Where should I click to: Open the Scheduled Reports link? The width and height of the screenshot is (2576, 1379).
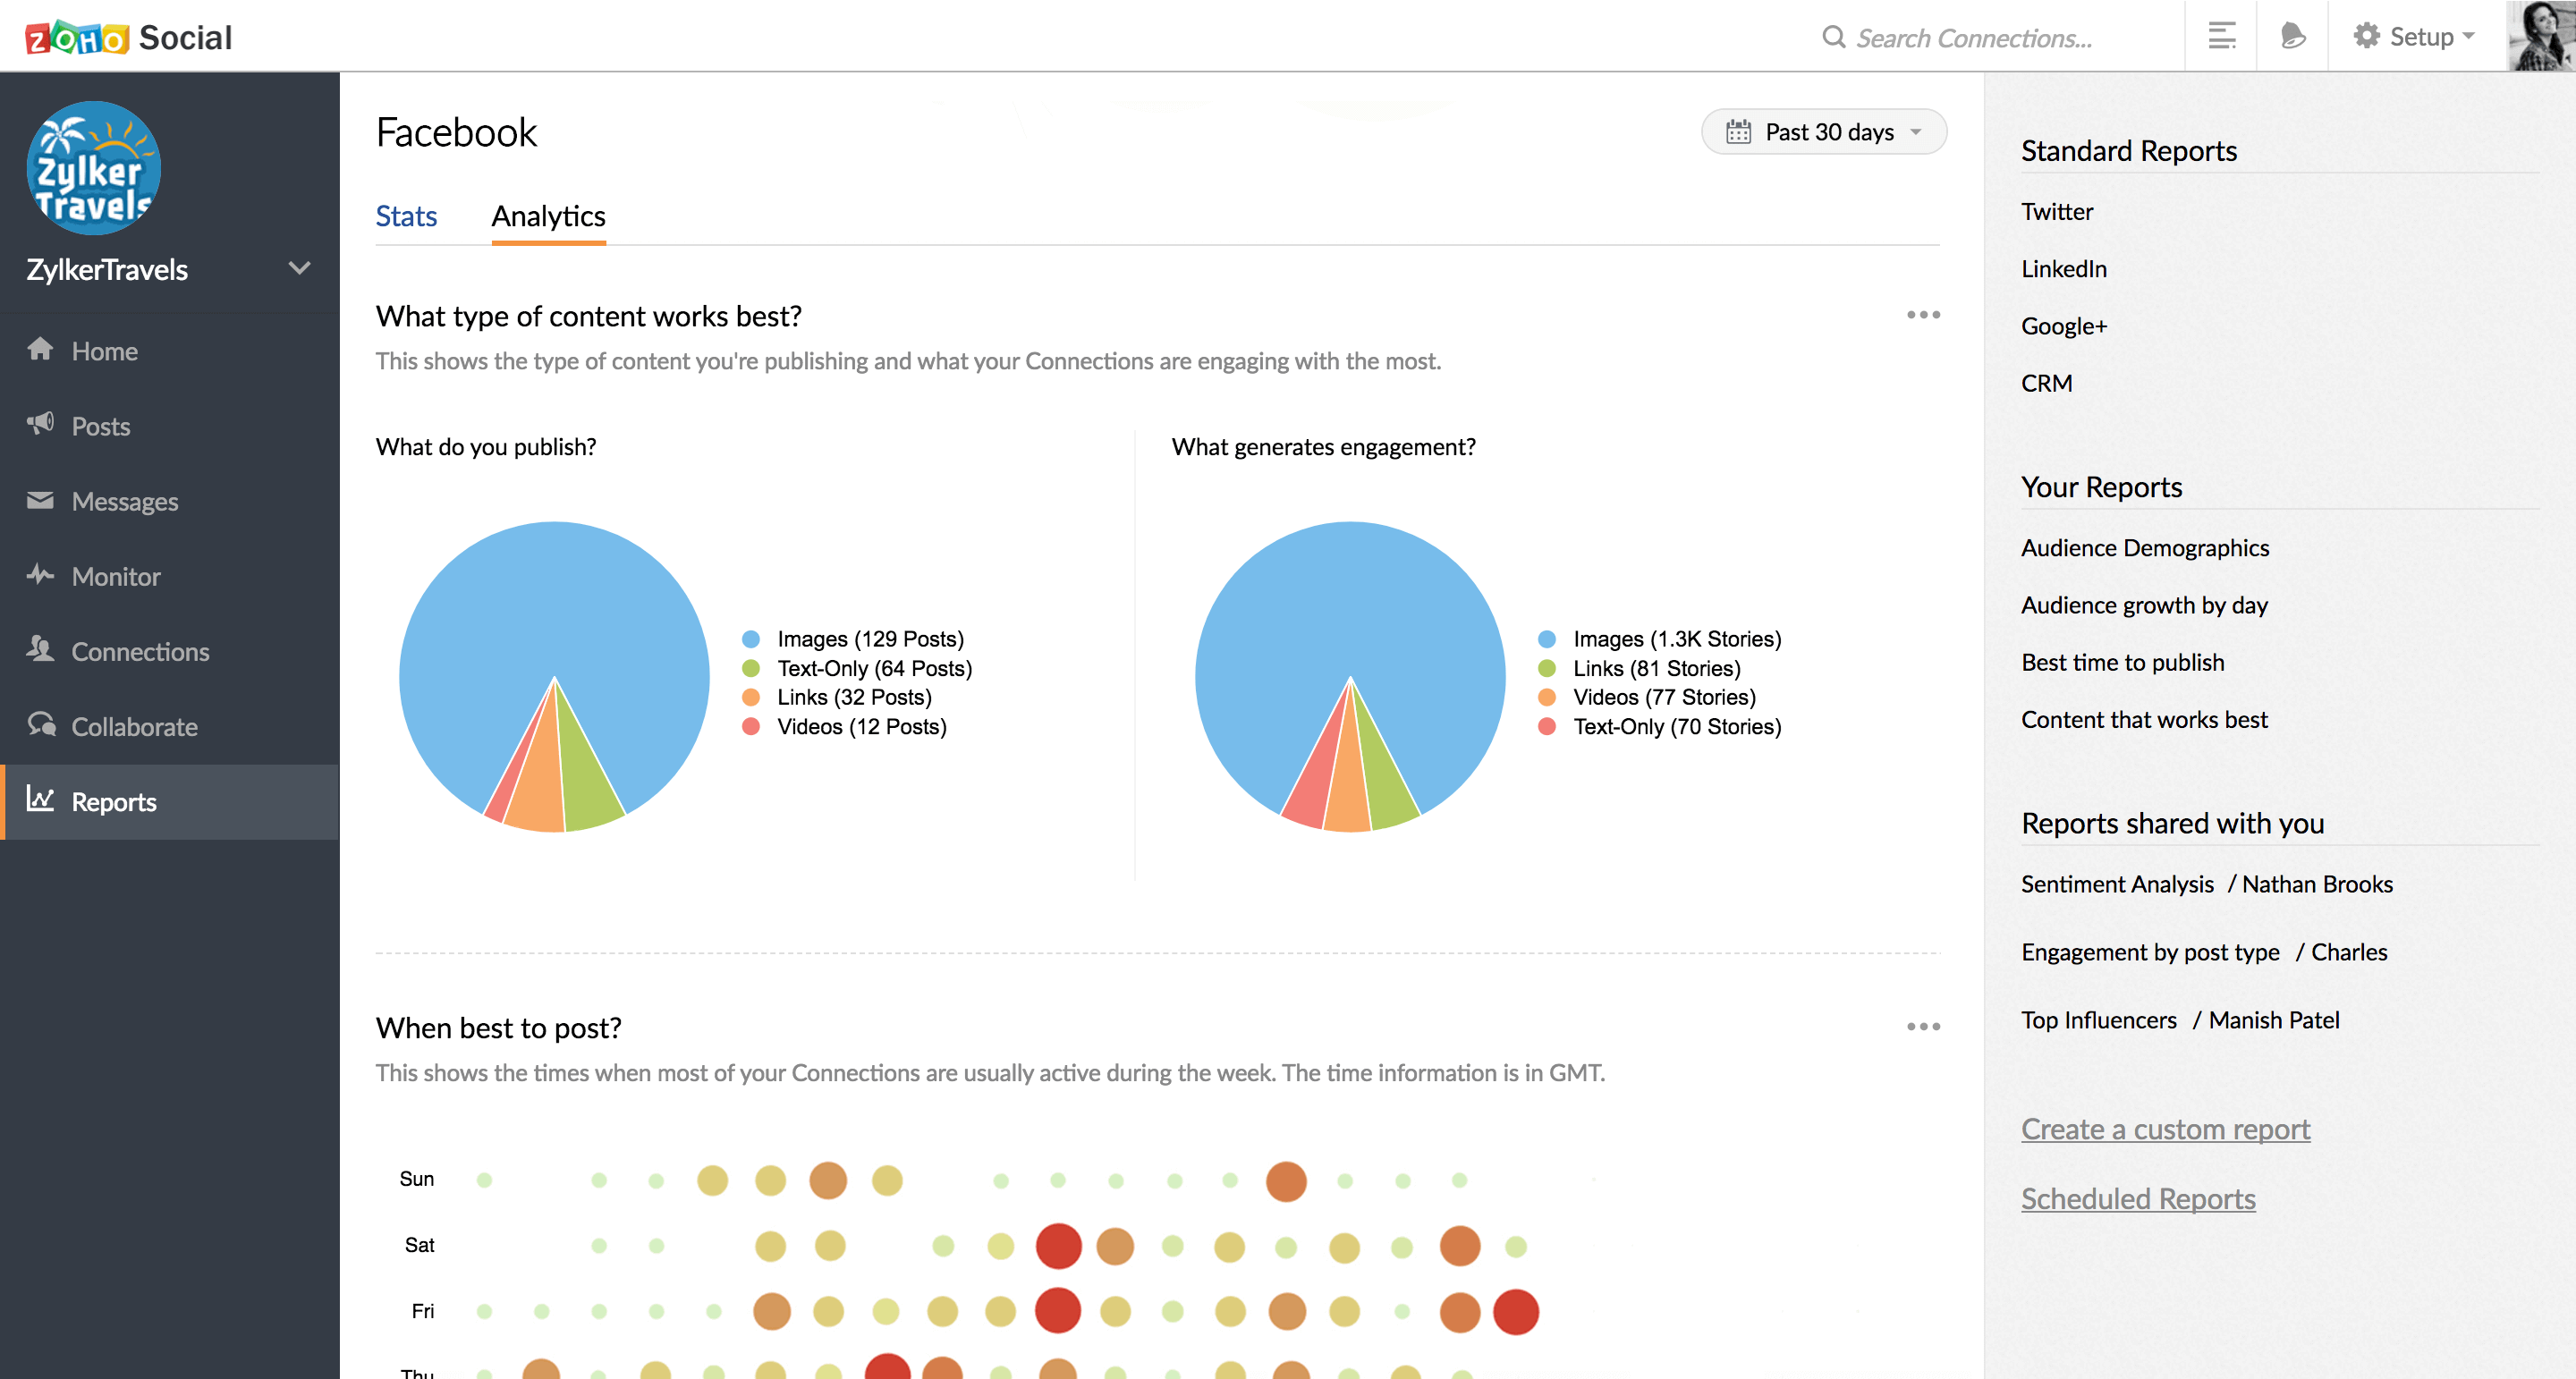point(2138,1198)
